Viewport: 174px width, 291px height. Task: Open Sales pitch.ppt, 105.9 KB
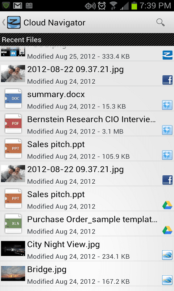coord(87,149)
